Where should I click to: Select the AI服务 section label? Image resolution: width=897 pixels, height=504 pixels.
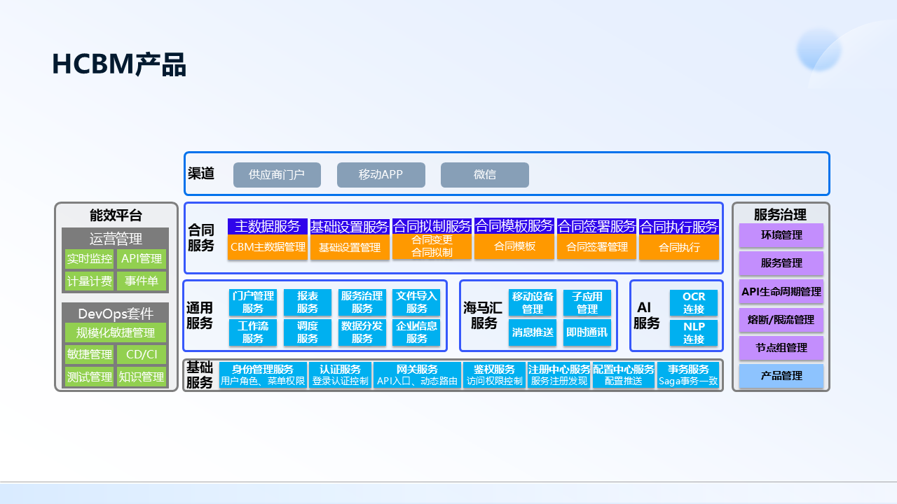point(647,316)
